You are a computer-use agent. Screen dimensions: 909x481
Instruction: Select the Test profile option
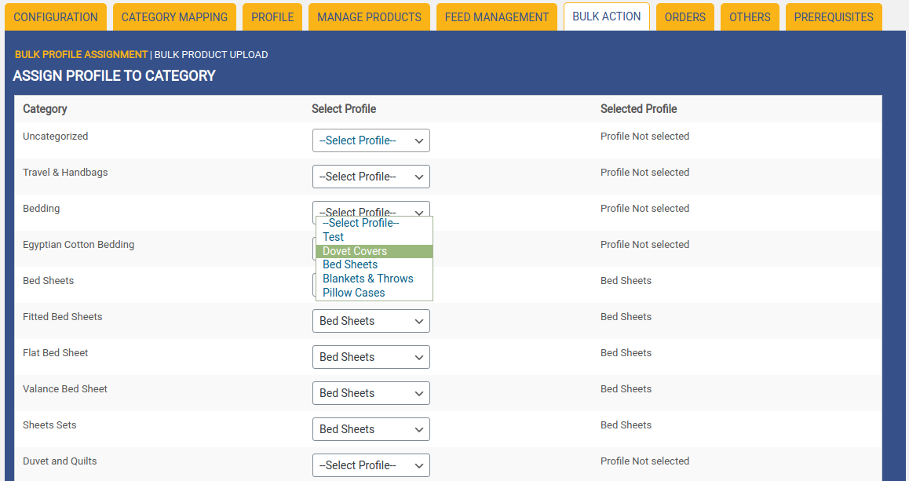(334, 237)
